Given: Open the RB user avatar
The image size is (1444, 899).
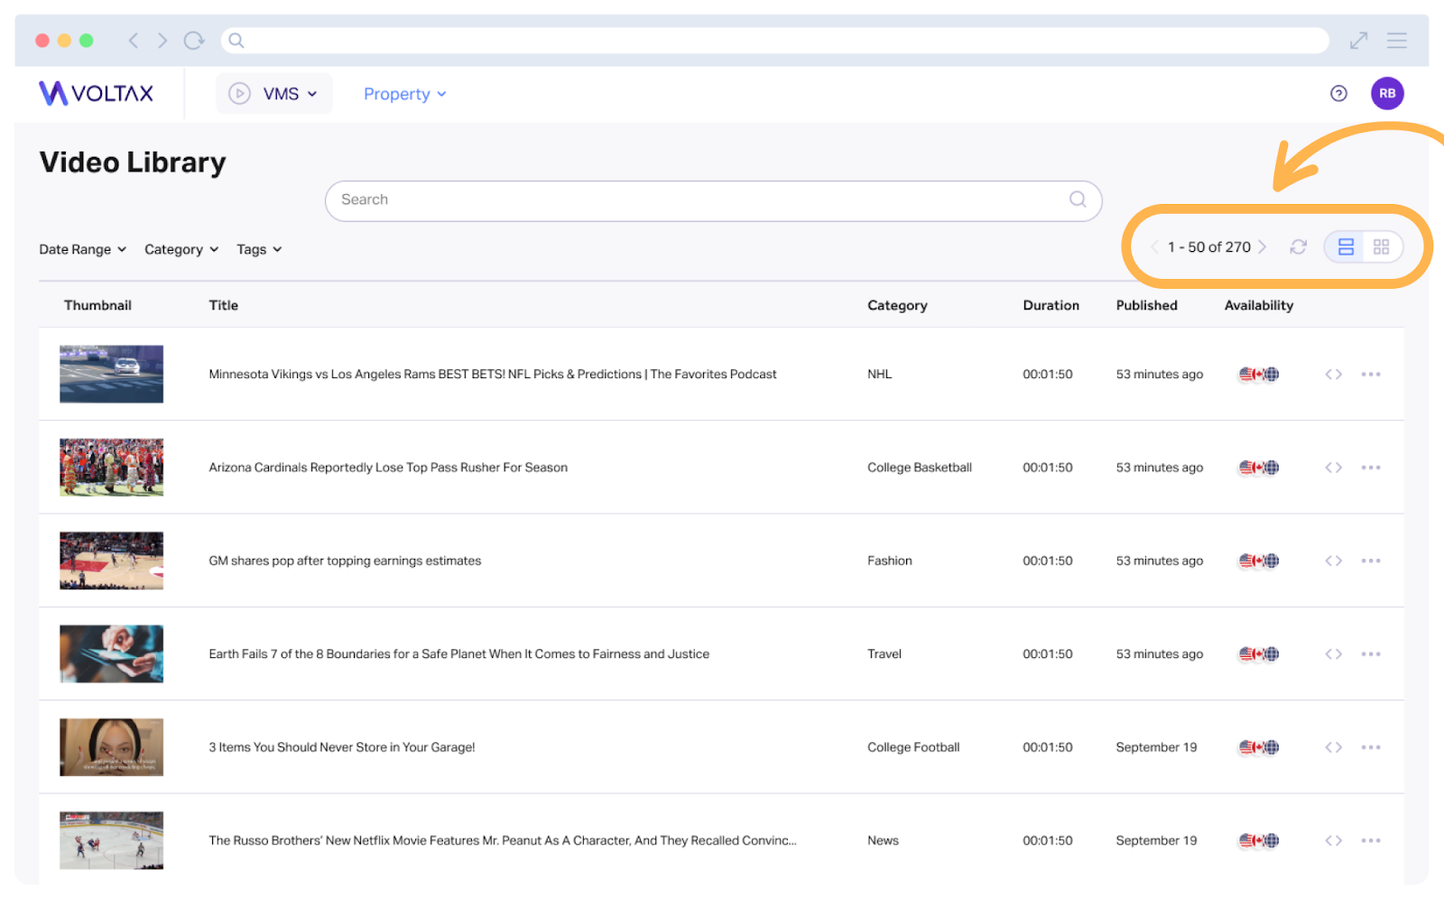Looking at the screenshot, I should 1387,94.
